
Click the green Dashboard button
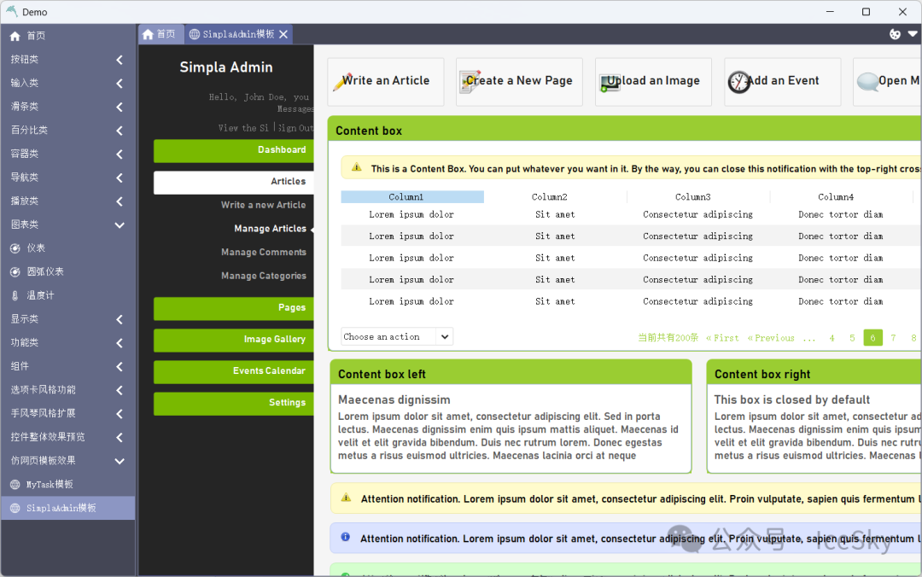coord(233,150)
